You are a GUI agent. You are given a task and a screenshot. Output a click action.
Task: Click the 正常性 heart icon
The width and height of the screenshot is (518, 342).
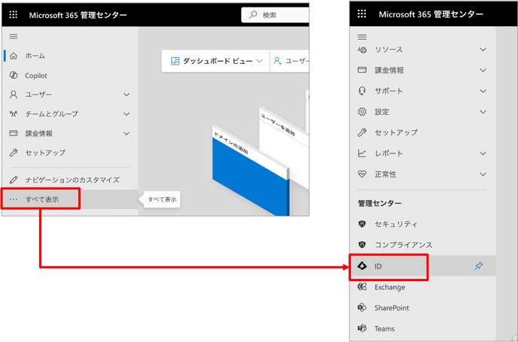(362, 174)
